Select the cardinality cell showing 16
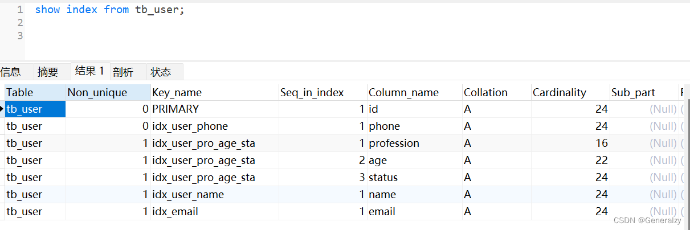690x230 pixels. [x=602, y=143]
